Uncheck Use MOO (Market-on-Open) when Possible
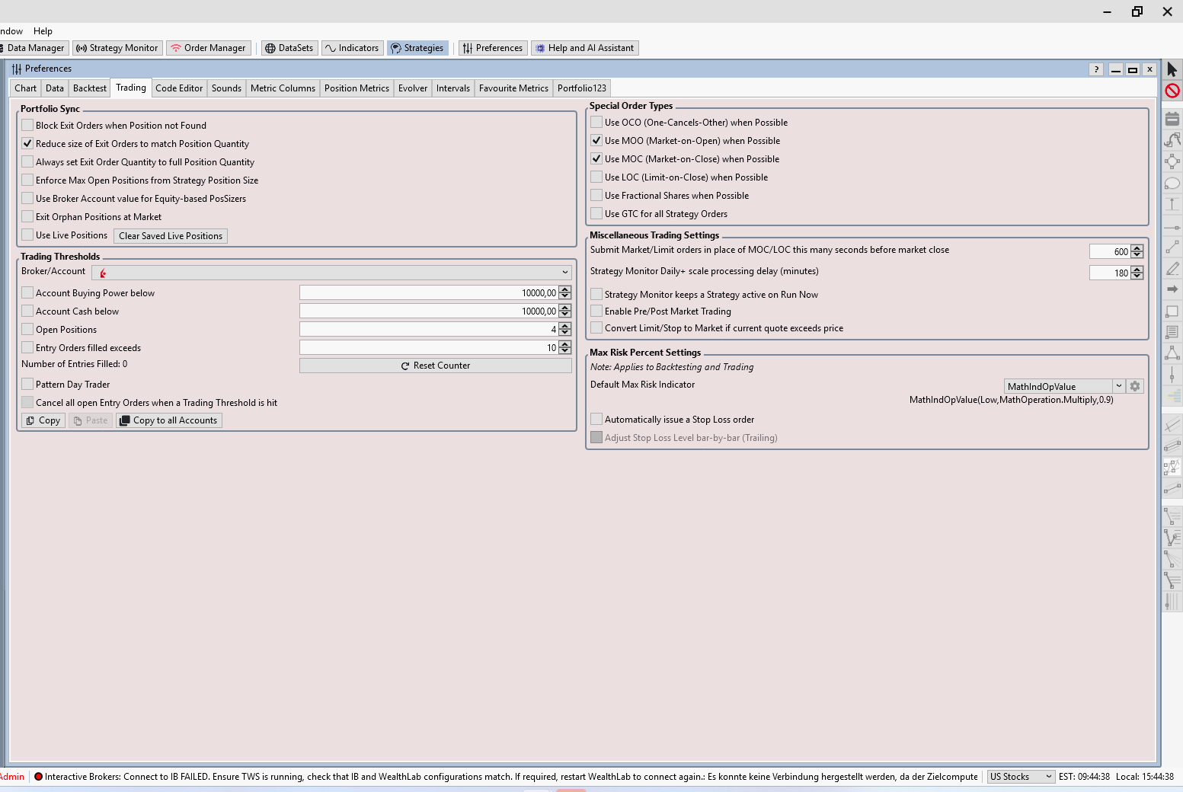Viewport: 1183px width, 792px height. (x=596, y=140)
